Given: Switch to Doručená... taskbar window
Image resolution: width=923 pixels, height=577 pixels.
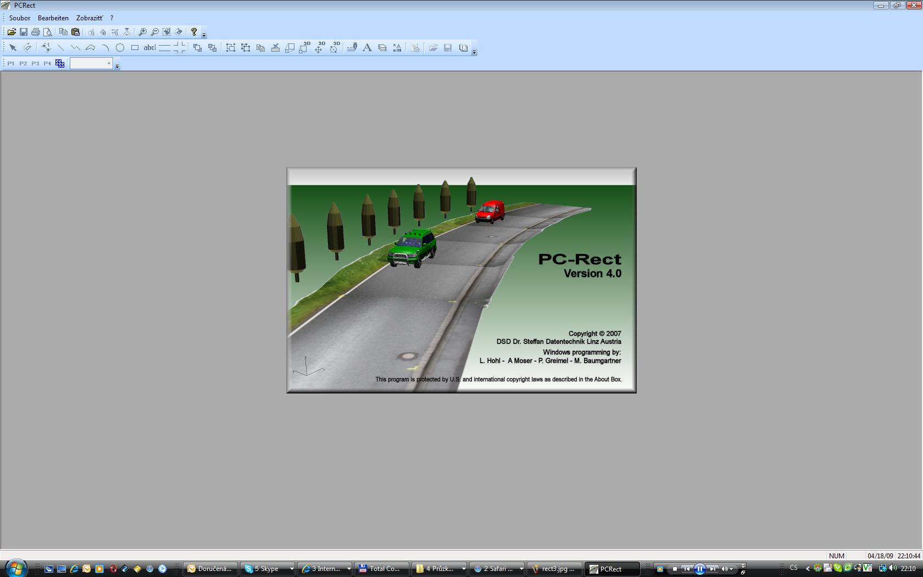Looking at the screenshot, I should 211,569.
